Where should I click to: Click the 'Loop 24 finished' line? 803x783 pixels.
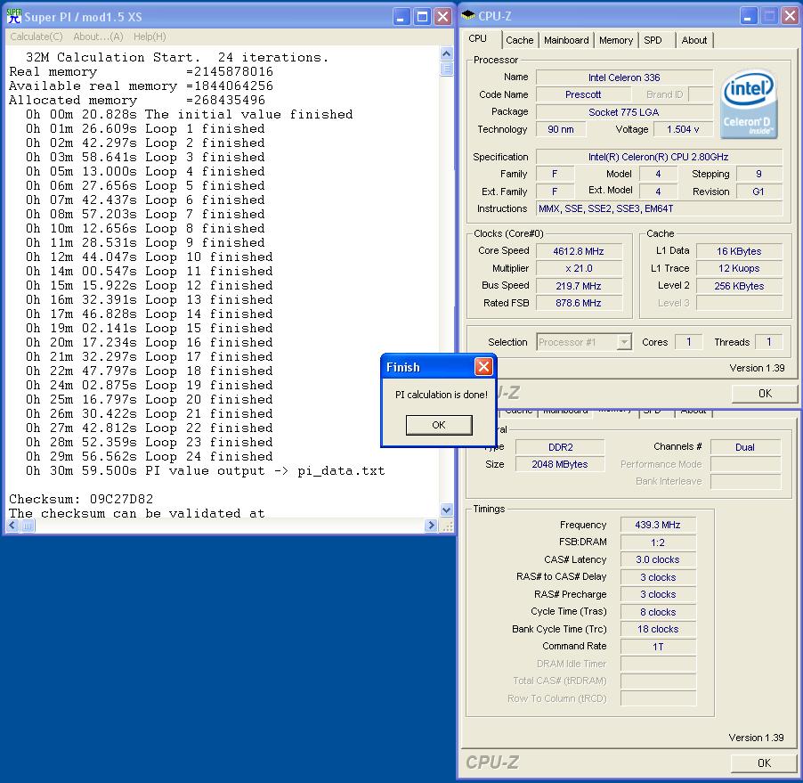click(149, 457)
